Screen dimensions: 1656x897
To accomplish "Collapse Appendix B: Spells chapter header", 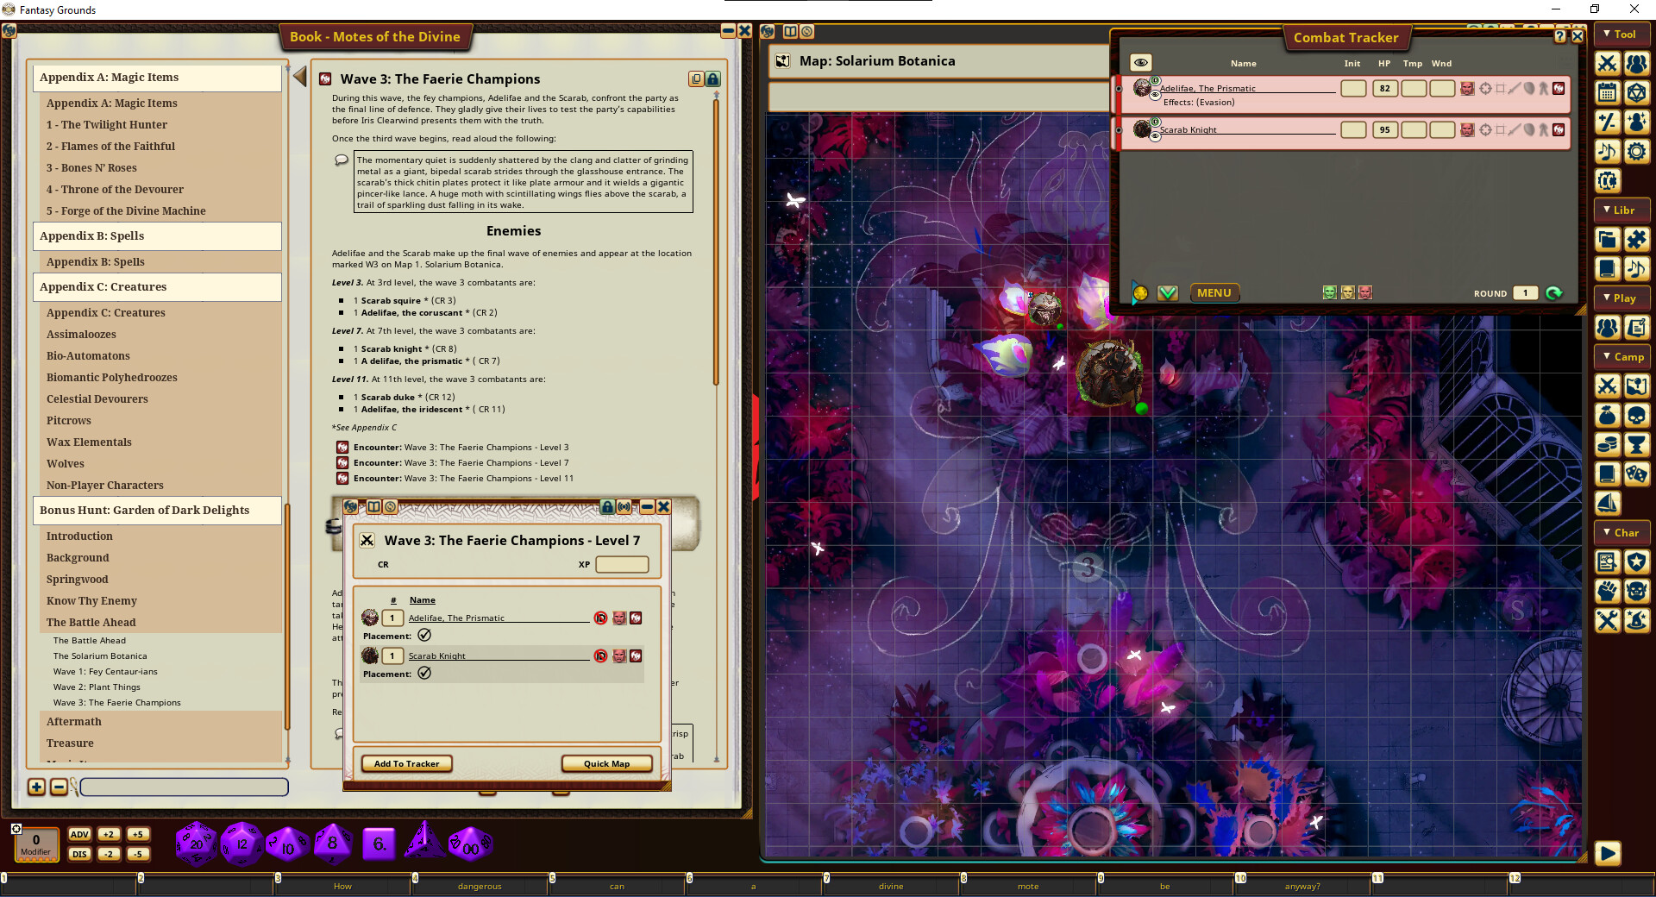I will pos(157,236).
